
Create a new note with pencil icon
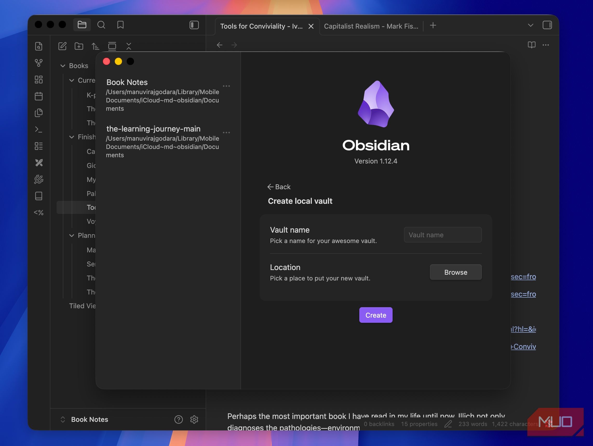click(x=62, y=46)
